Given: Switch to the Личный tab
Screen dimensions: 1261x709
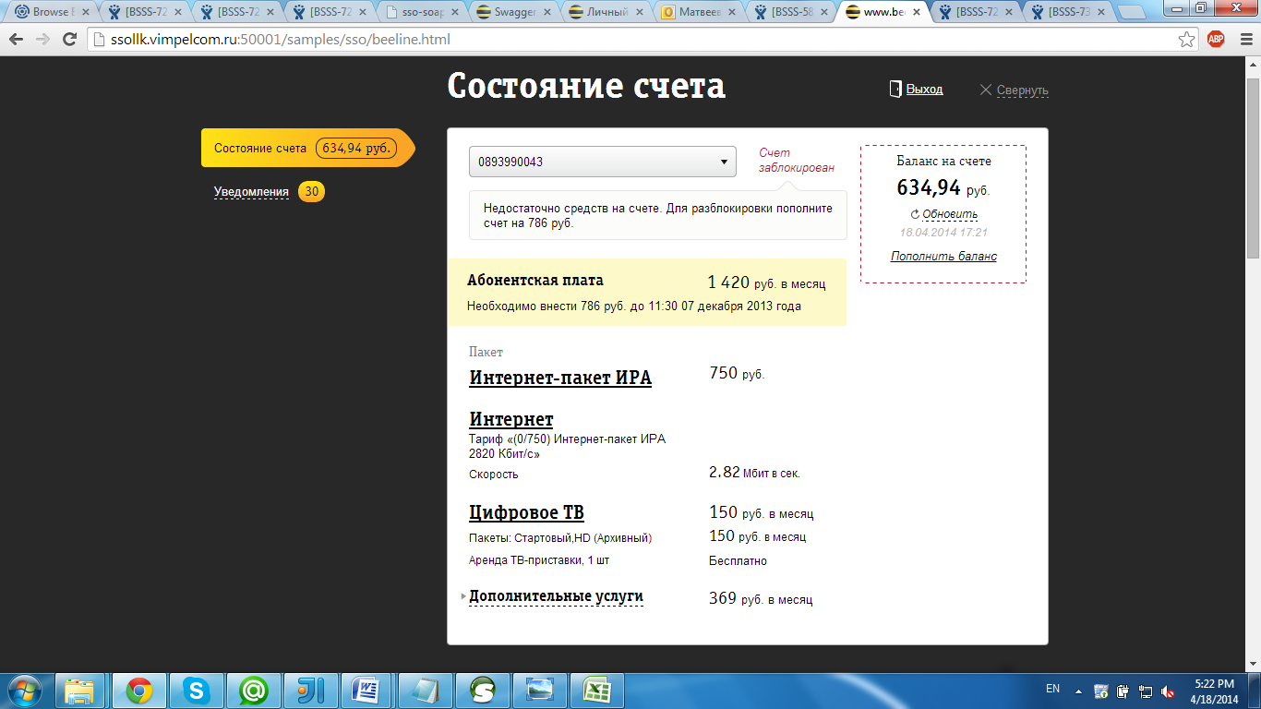Looking at the screenshot, I should pos(606,12).
